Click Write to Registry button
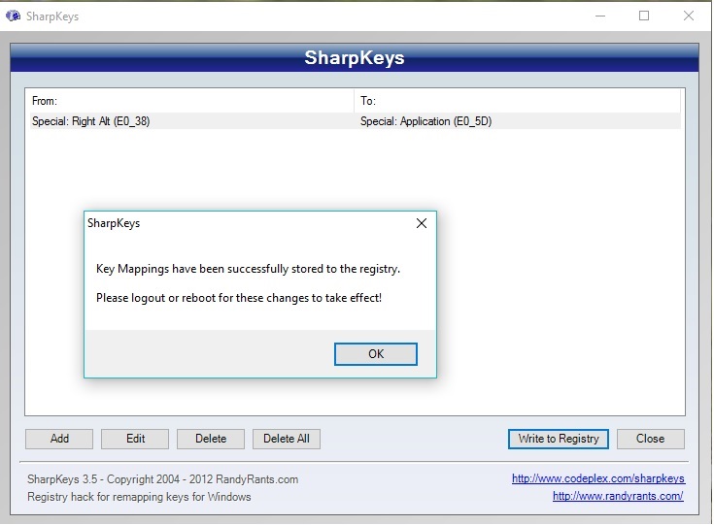Image resolution: width=714 pixels, height=525 pixels. click(x=559, y=439)
